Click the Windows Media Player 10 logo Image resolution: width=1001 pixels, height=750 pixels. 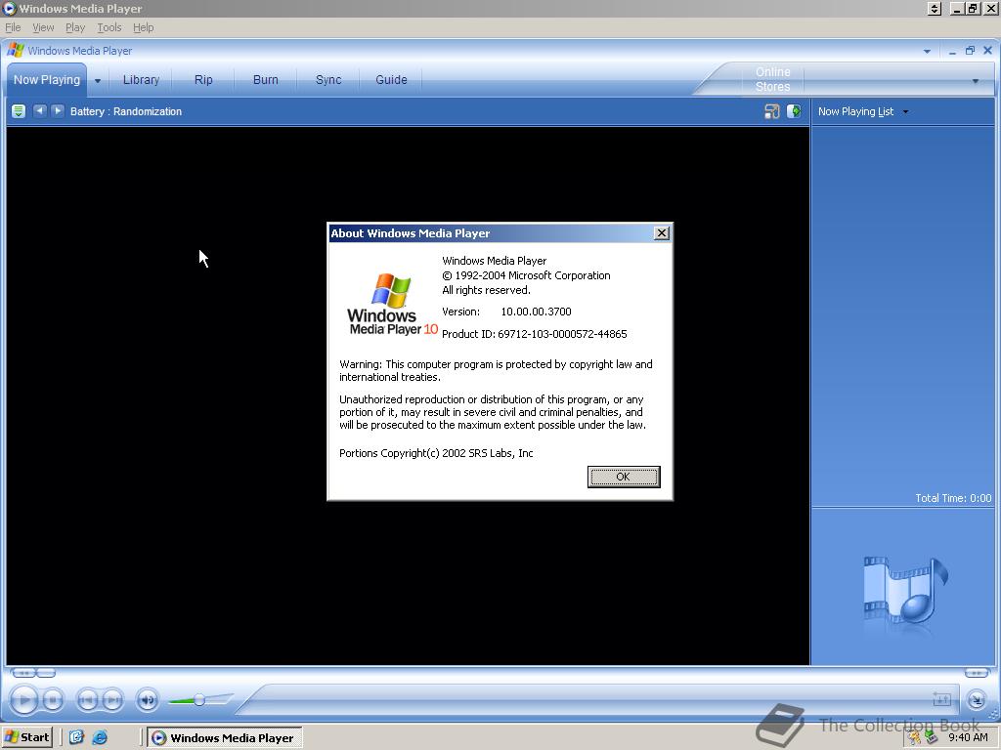click(x=392, y=305)
